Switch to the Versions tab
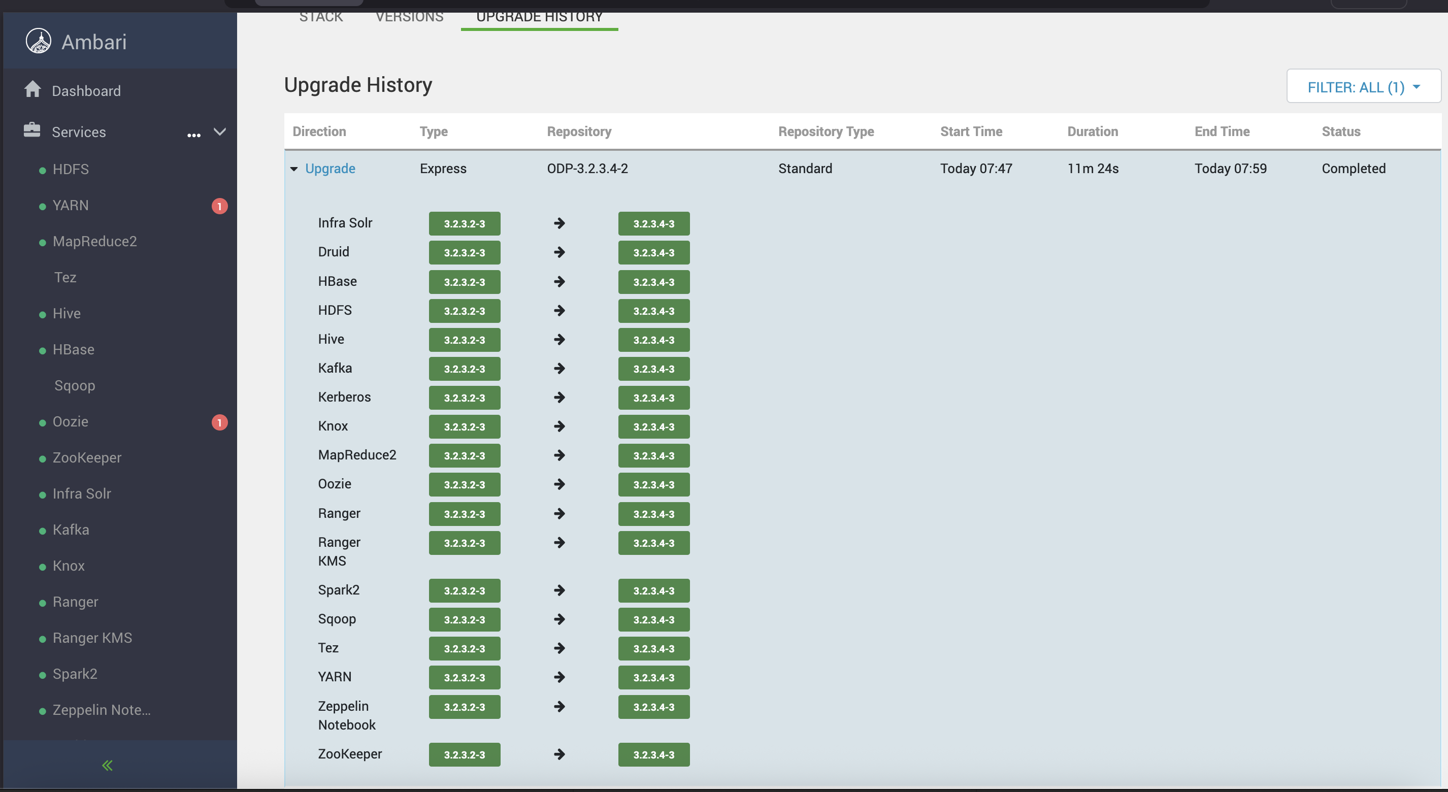1448x792 pixels. point(409,17)
